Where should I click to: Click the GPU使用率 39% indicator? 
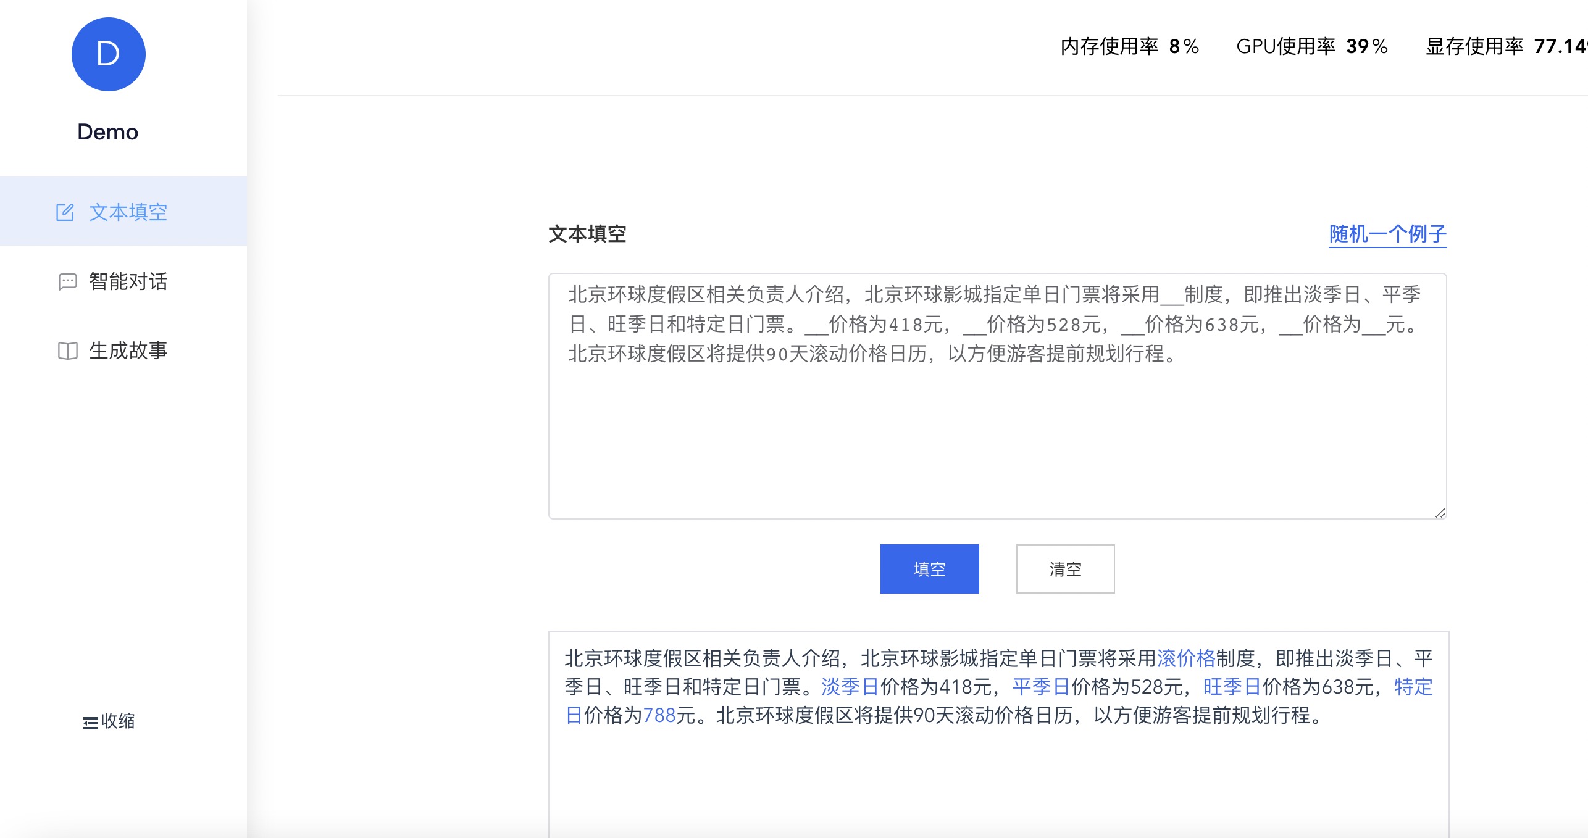[1311, 46]
